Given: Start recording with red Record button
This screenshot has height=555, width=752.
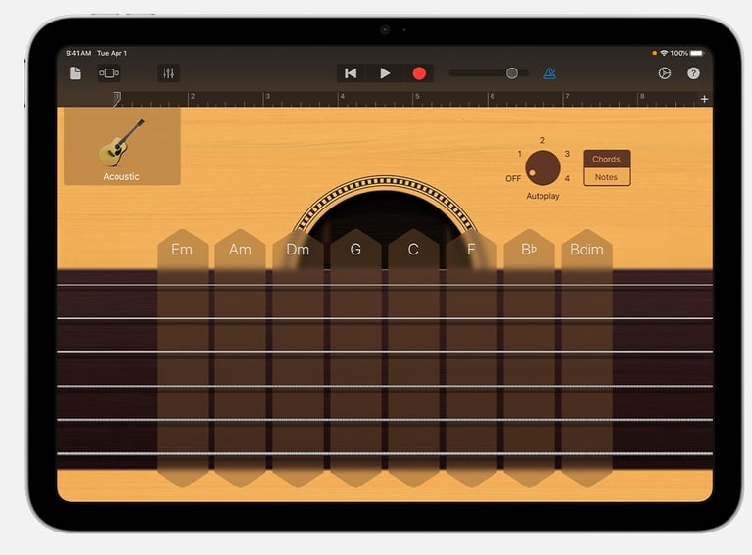Looking at the screenshot, I should pyautogui.click(x=419, y=73).
